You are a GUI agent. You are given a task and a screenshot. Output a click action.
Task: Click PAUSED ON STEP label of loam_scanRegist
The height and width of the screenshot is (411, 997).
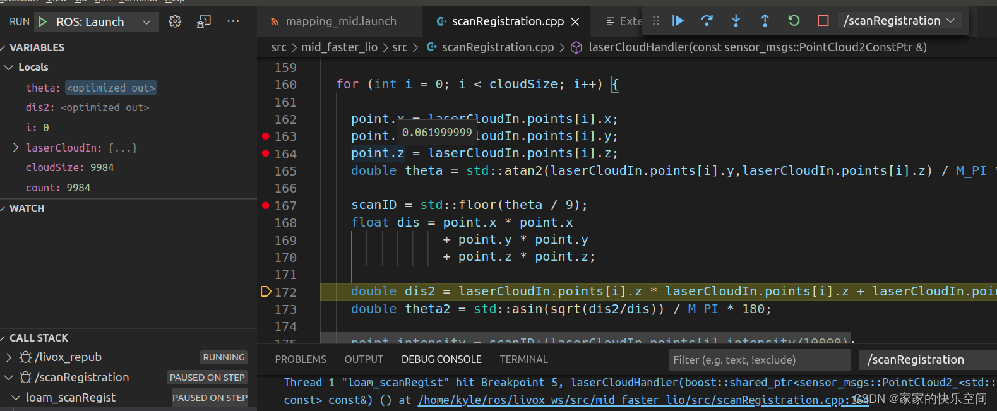coord(210,398)
